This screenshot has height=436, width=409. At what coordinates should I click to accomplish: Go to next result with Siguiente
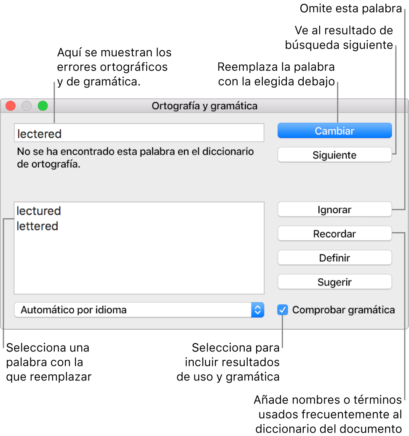pos(334,155)
